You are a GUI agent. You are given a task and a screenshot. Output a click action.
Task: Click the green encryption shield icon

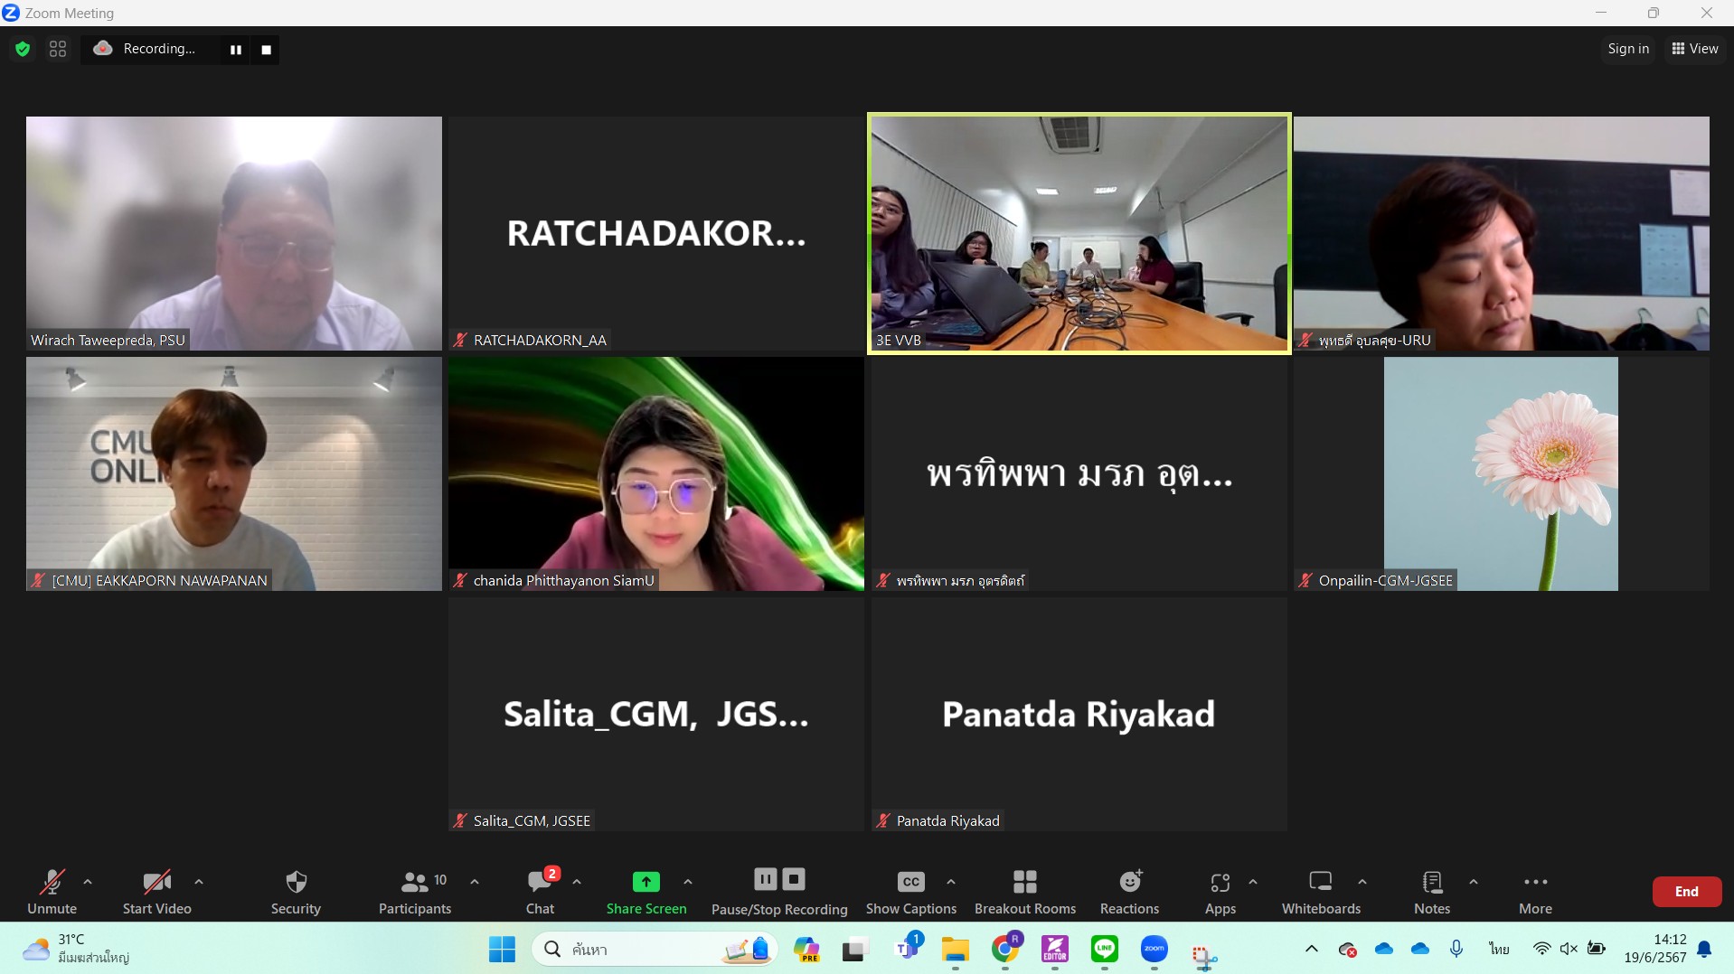(x=23, y=49)
